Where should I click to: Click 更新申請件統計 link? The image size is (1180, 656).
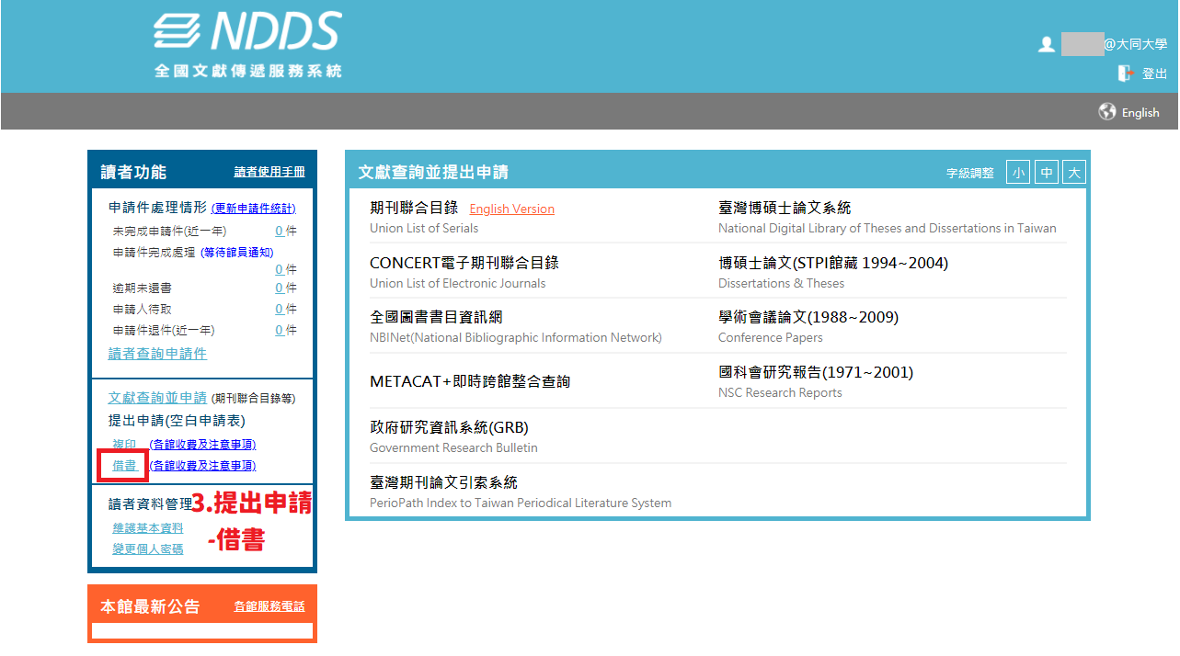tap(253, 209)
